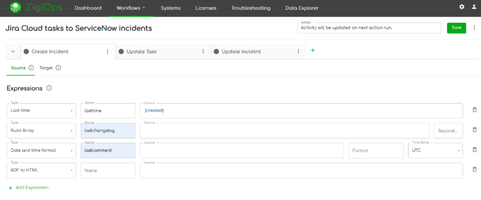Click the Source field of the Build Array row
Image resolution: width=481 pixels, height=200 pixels.
click(285, 130)
